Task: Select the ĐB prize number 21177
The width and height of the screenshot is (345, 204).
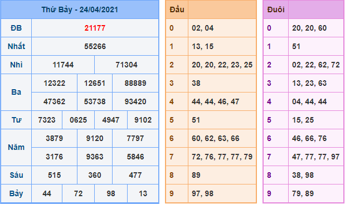Action: coord(95,28)
